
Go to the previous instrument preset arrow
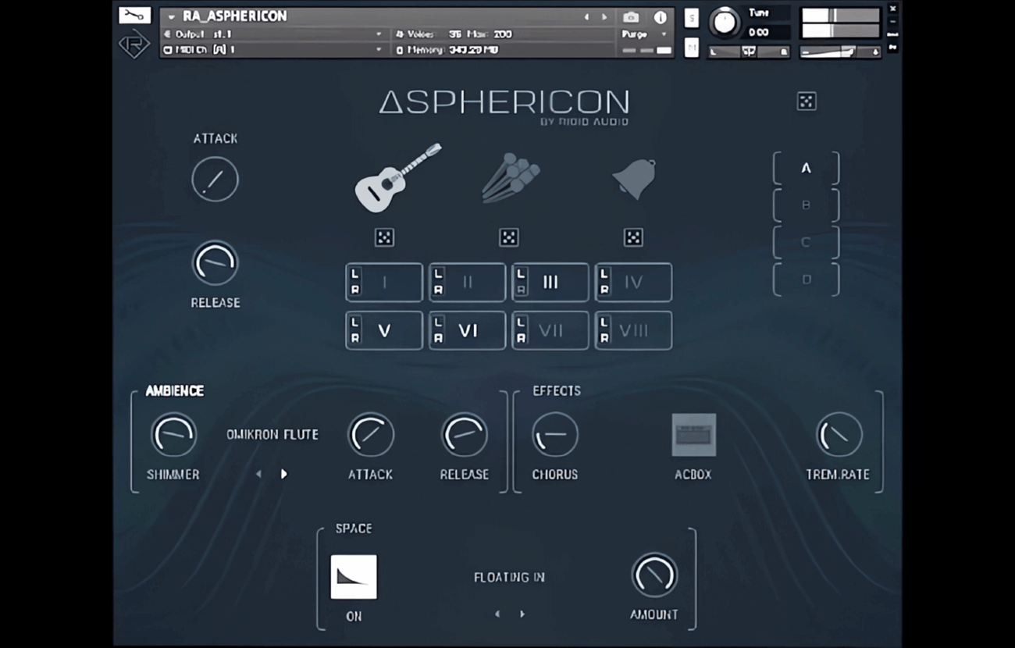tap(587, 16)
